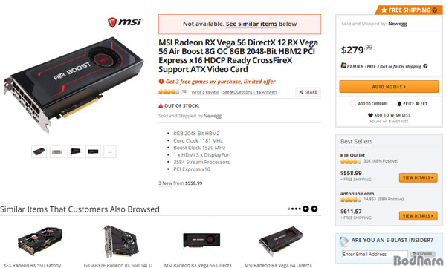Select the third product image thumbnail
446x268 pixels.
click(x=75, y=151)
